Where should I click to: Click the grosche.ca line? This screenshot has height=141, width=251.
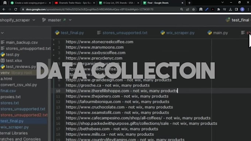pos(107,85)
